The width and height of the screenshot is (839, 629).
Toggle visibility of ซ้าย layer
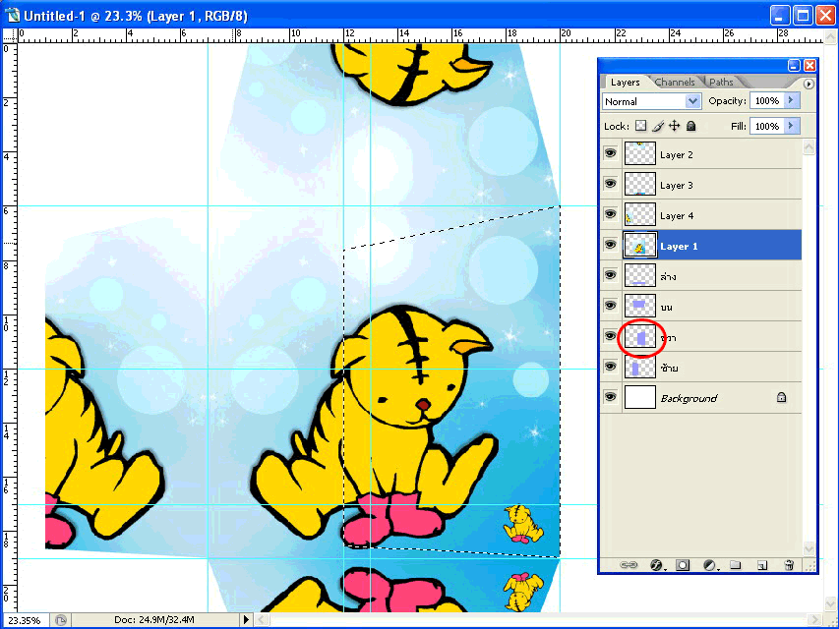pyautogui.click(x=610, y=367)
